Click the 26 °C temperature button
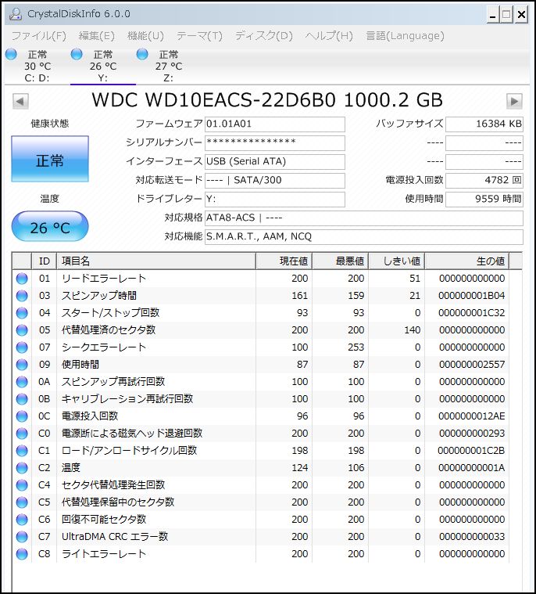Image resolution: width=536 pixels, height=594 pixels. (50, 226)
